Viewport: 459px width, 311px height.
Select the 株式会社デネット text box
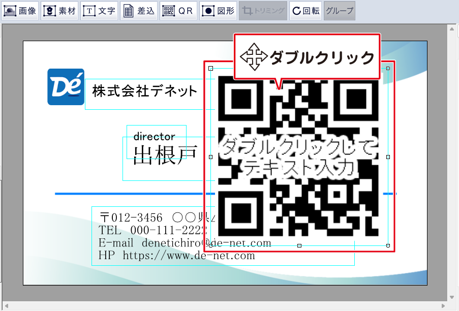[x=144, y=91]
